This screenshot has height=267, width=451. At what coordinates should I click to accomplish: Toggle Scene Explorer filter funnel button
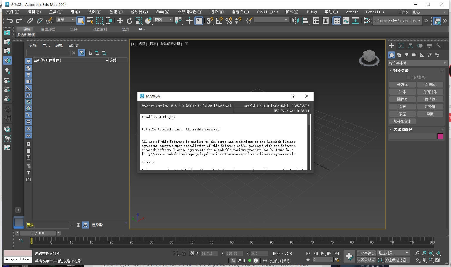click(x=82, y=53)
